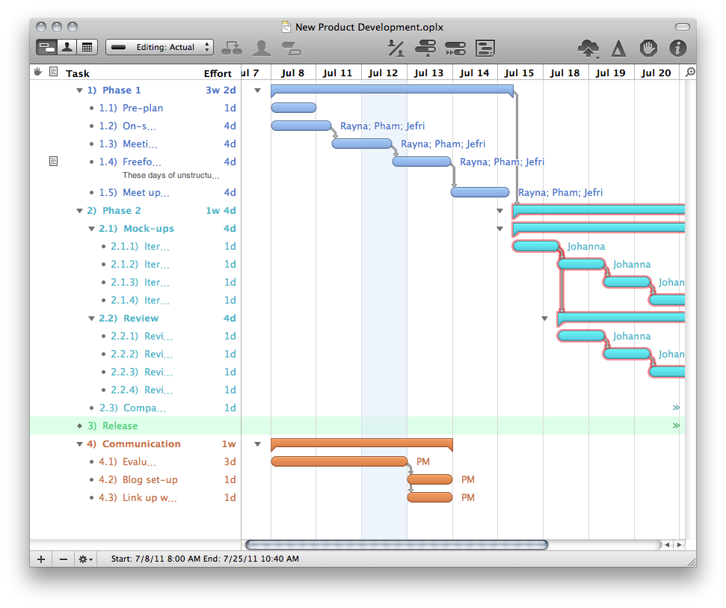Collapse the 2.2 Review group
This screenshot has width=726, height=608.
[92, 319]
